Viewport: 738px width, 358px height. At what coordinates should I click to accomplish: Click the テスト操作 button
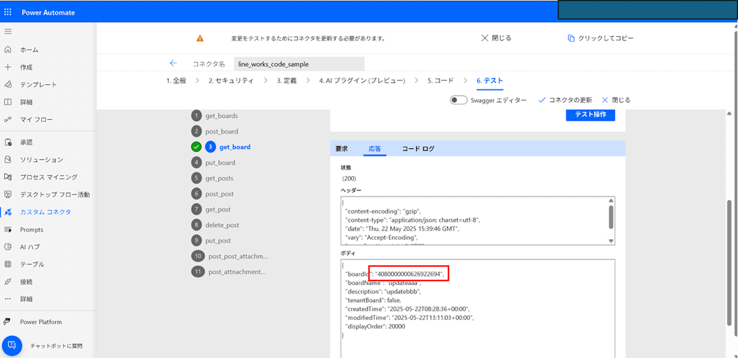point(590,114)
